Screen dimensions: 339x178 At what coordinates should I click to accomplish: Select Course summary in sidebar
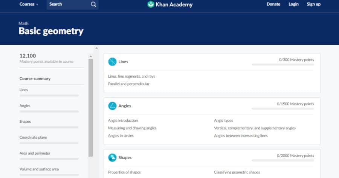pos(35,78)
